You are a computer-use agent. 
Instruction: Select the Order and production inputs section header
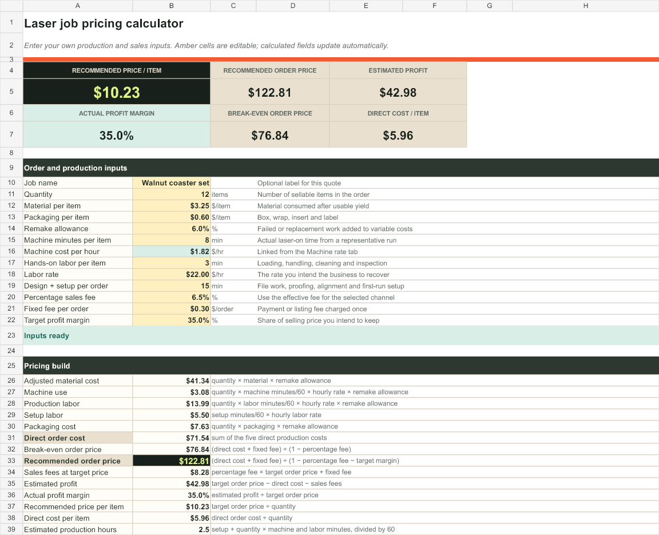(341, 168)
